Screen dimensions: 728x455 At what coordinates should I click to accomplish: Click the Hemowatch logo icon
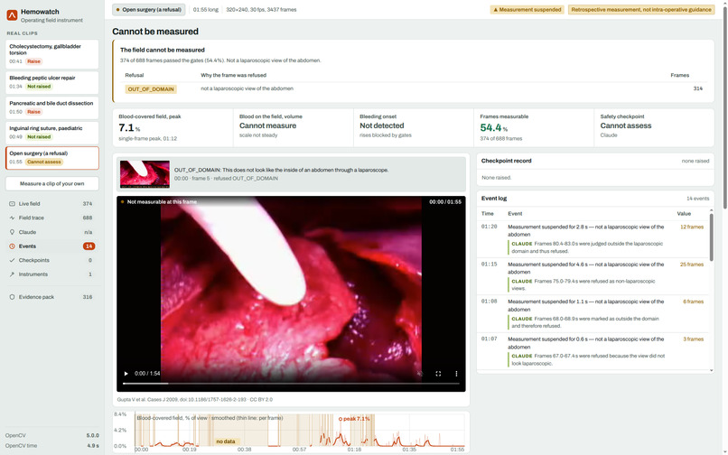pyautogui.click(x=12, y=15)
